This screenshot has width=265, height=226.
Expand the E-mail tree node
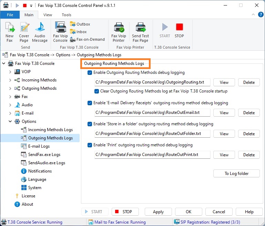tap(10, 113)
